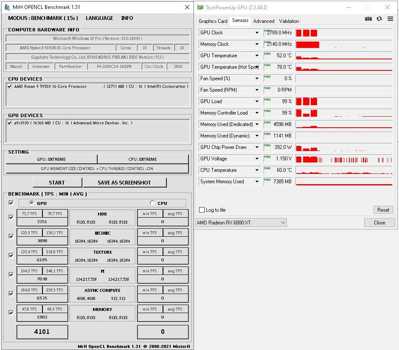This screenshot has width=399, height=350.
Task: Uncheck the MEMORY benchmark checkbox
Action: tap(11, 313)
